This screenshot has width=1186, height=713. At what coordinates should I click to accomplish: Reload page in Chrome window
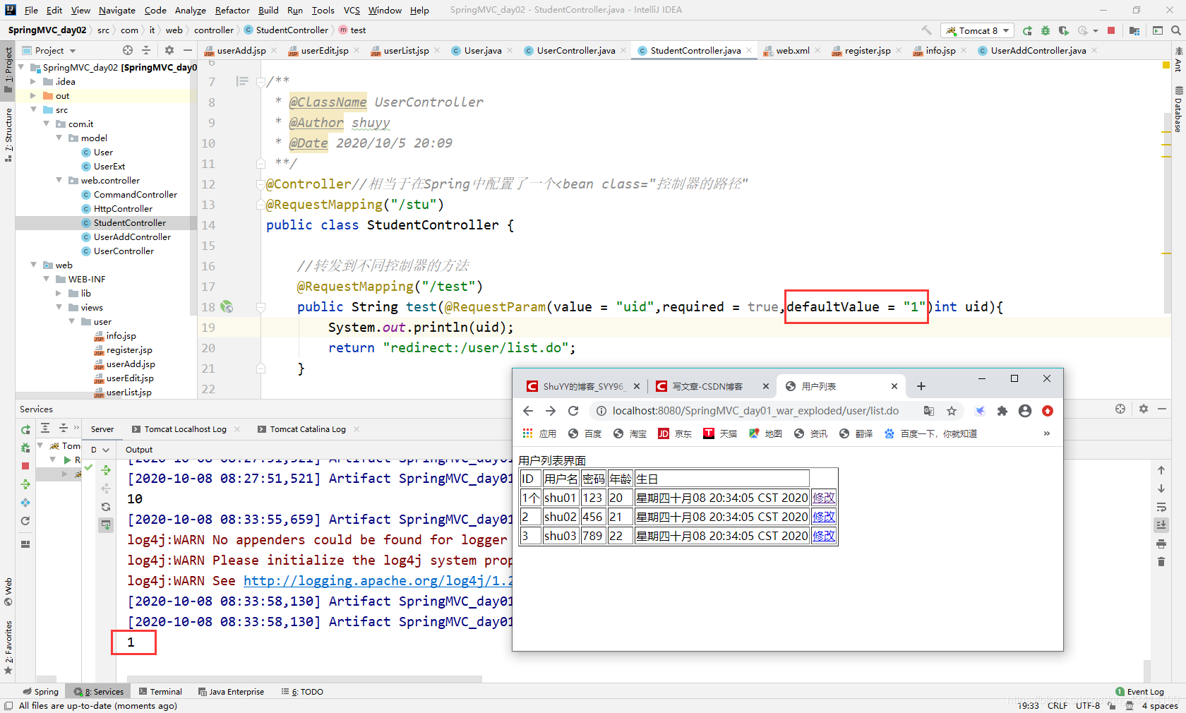pos(573,411)
